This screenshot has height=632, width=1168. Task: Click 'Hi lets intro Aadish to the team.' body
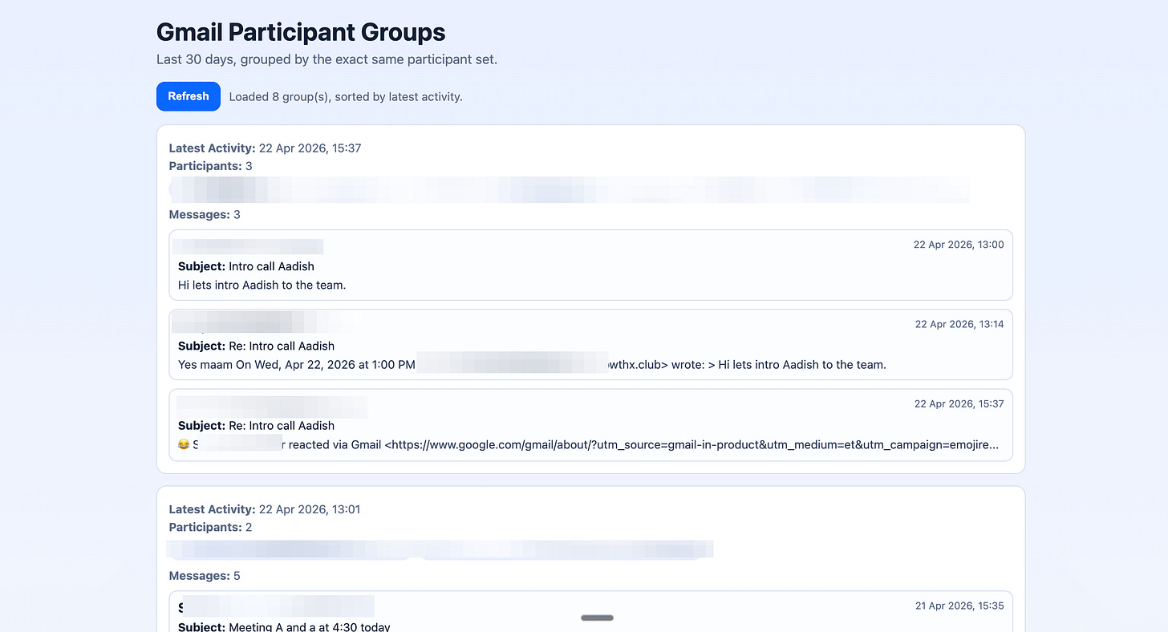[262, 285]
